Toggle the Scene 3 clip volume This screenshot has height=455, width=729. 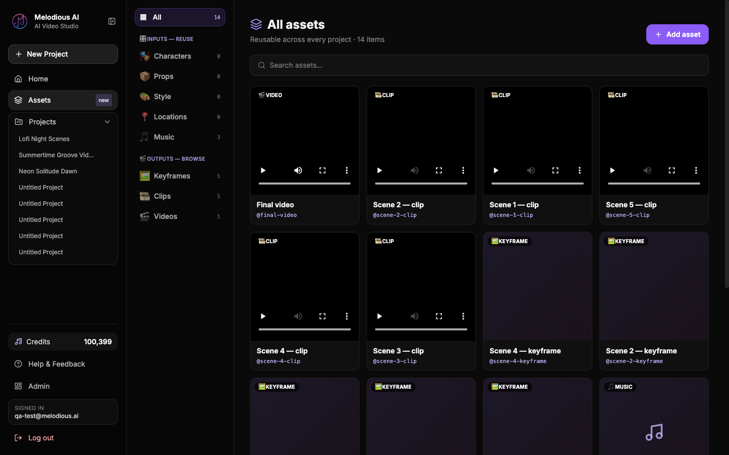(415, 316)
